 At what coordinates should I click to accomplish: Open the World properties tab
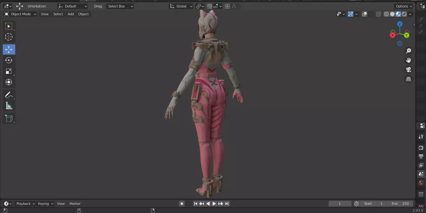pos(421,183)
